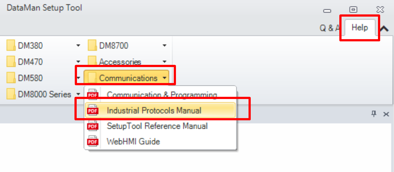Click the DM580 folder icon
This screenshot has width=394, height=172.
pos(11,78)
